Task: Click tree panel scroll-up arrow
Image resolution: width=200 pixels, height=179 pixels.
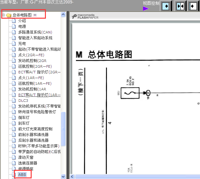Action: point(63,15)
